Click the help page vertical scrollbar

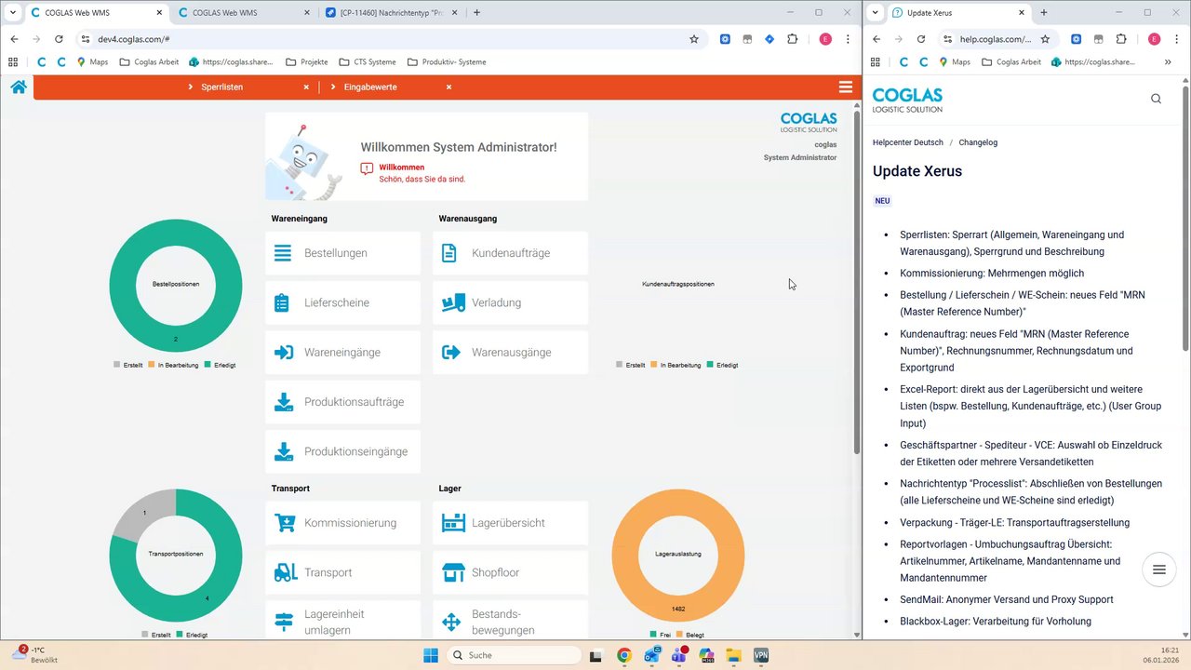click(1184, 218)
